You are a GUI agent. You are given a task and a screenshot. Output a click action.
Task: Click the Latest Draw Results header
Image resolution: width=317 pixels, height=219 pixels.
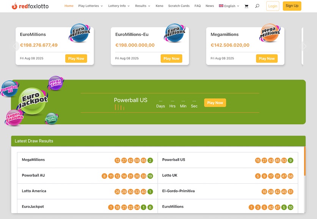click(158, 141)
